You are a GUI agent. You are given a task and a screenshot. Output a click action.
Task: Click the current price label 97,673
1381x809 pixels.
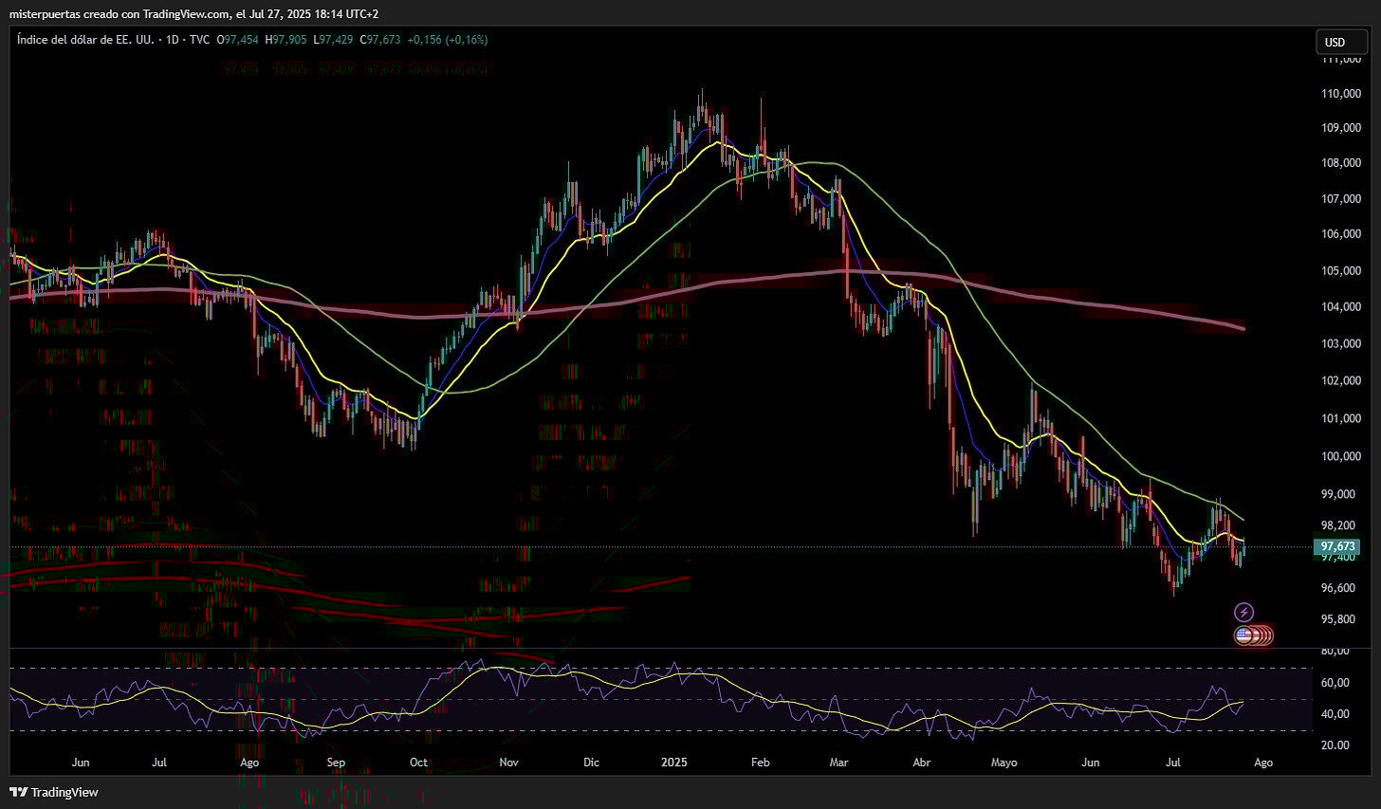click(x=1337, y=546)
